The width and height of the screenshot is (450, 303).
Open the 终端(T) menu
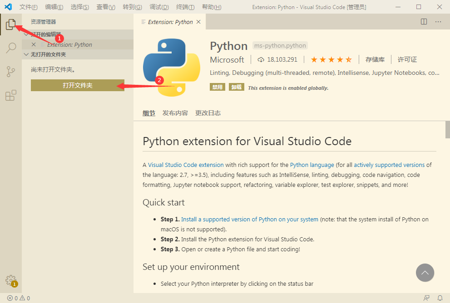click(185, 7)
